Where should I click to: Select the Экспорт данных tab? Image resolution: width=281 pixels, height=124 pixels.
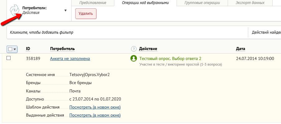pyautogui.click(x=250, y=3)
